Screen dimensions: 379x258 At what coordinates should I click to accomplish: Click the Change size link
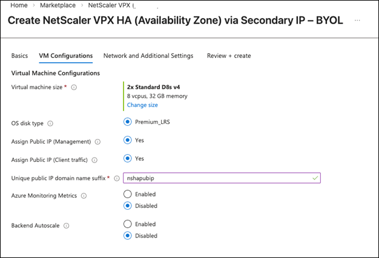[x=142, y=105]
